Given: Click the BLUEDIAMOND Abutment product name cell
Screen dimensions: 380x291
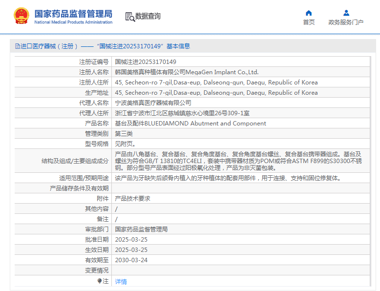Looking at the screenshot, I should (x=190, y=124).
